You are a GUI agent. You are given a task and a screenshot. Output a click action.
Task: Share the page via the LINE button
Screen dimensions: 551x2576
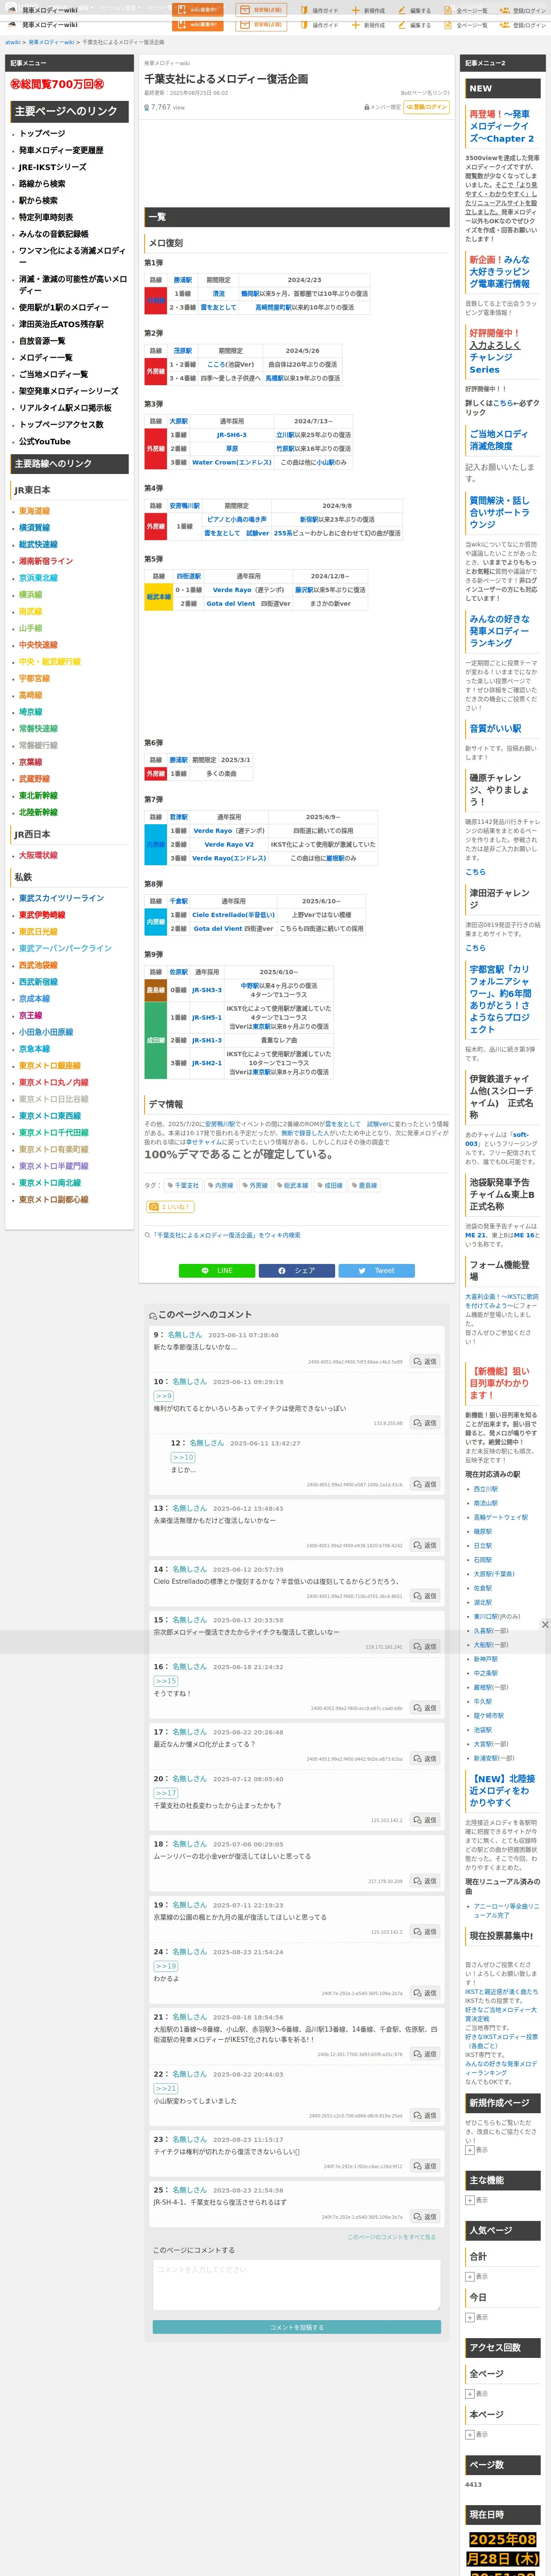click(x=217, y=1270)
